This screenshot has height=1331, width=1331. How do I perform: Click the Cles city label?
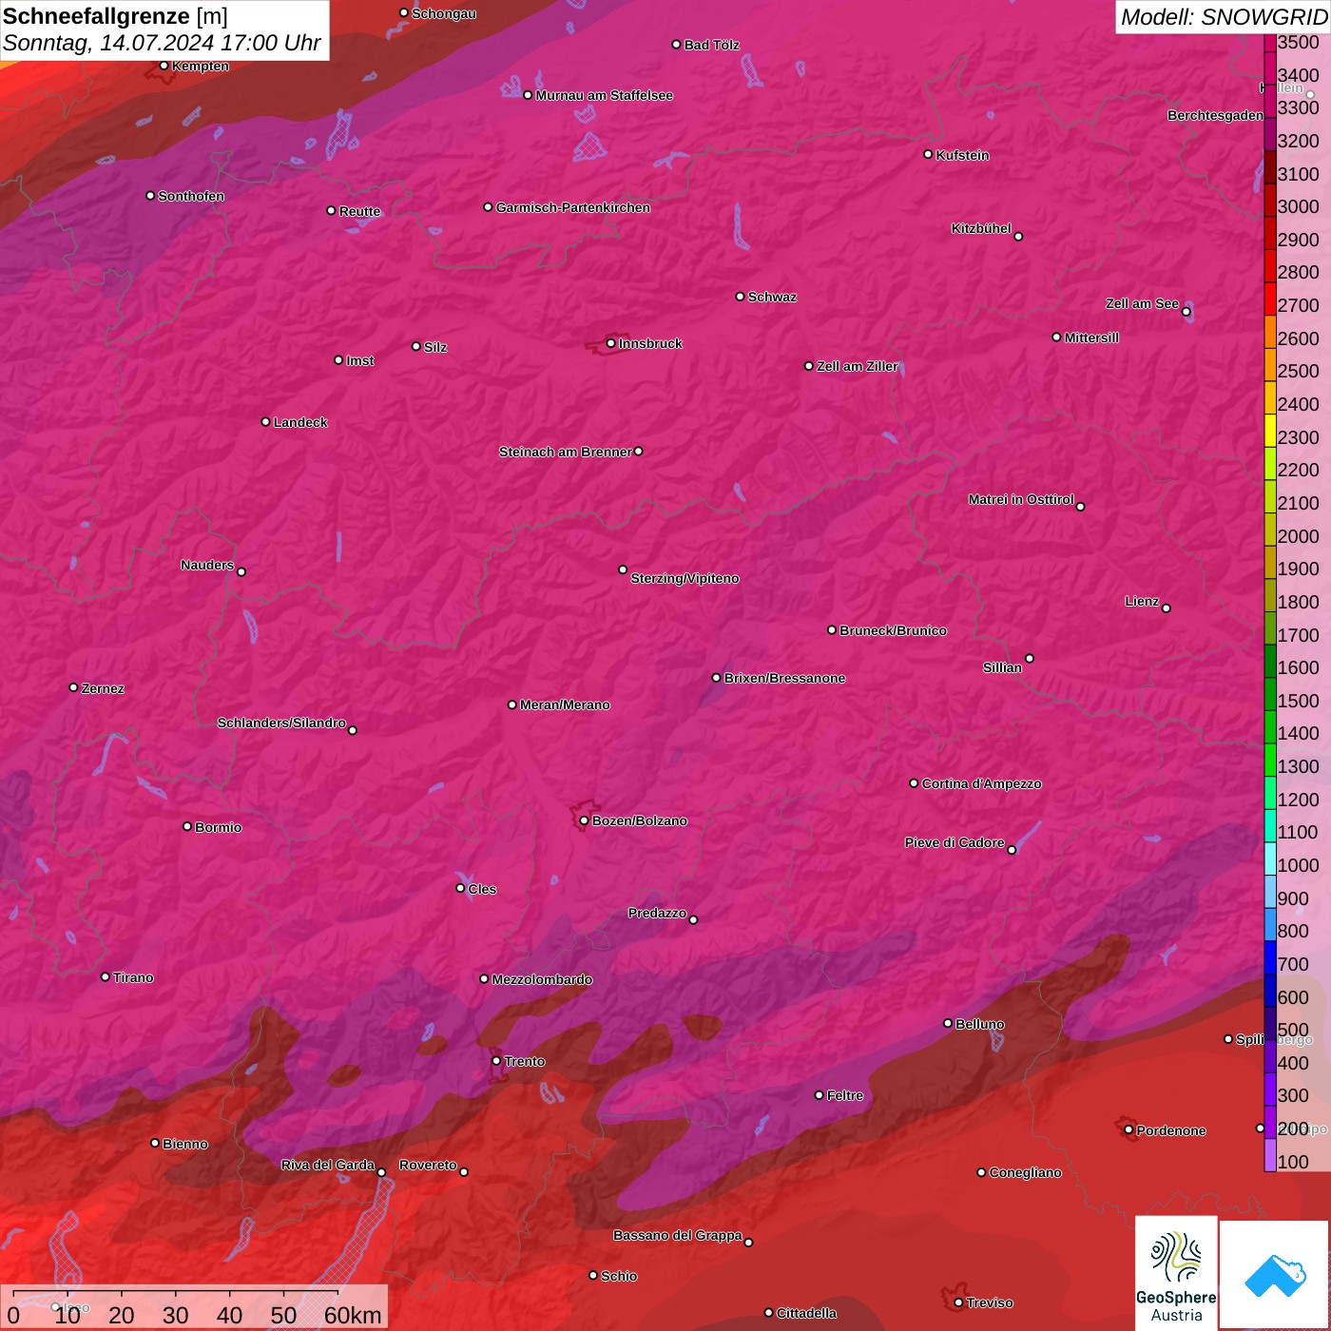(482, 889)
